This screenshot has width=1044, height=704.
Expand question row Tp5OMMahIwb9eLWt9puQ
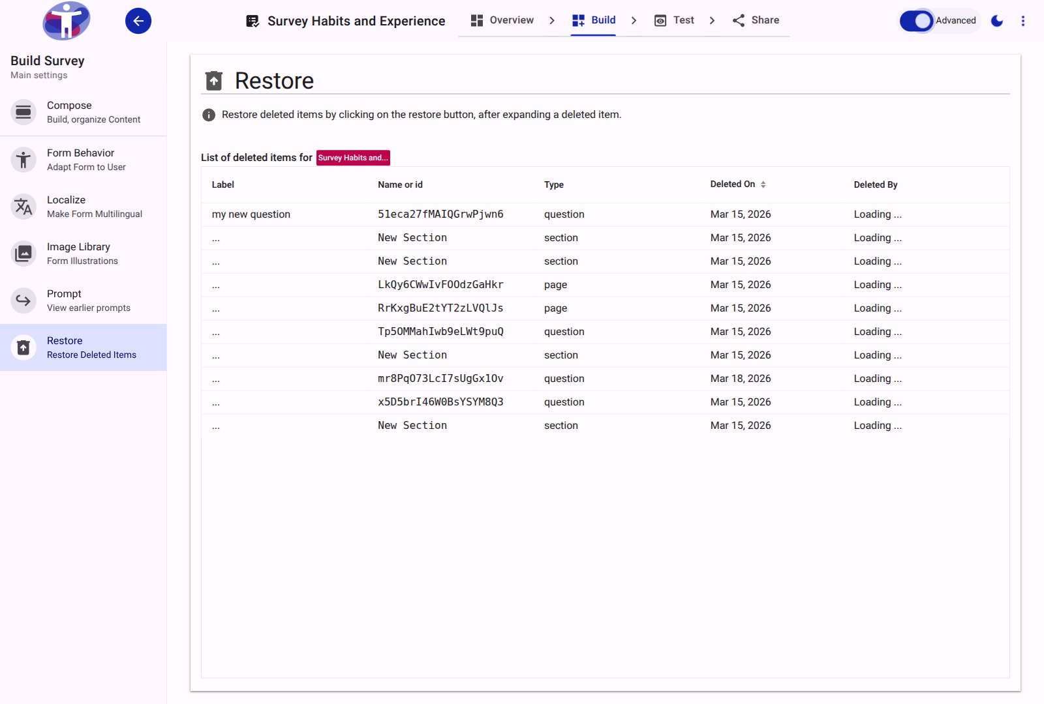pos(606,332)
